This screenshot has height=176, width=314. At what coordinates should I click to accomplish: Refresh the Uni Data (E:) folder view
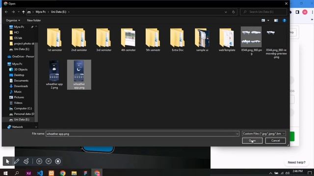point(234,12)
